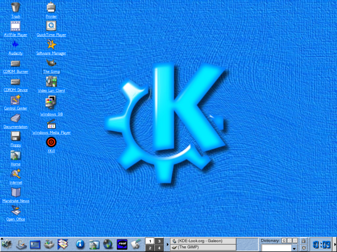This screenshot has height=252, width=337.
Task: Switch to virtual desktop 1
Action: tap(150, 241)
